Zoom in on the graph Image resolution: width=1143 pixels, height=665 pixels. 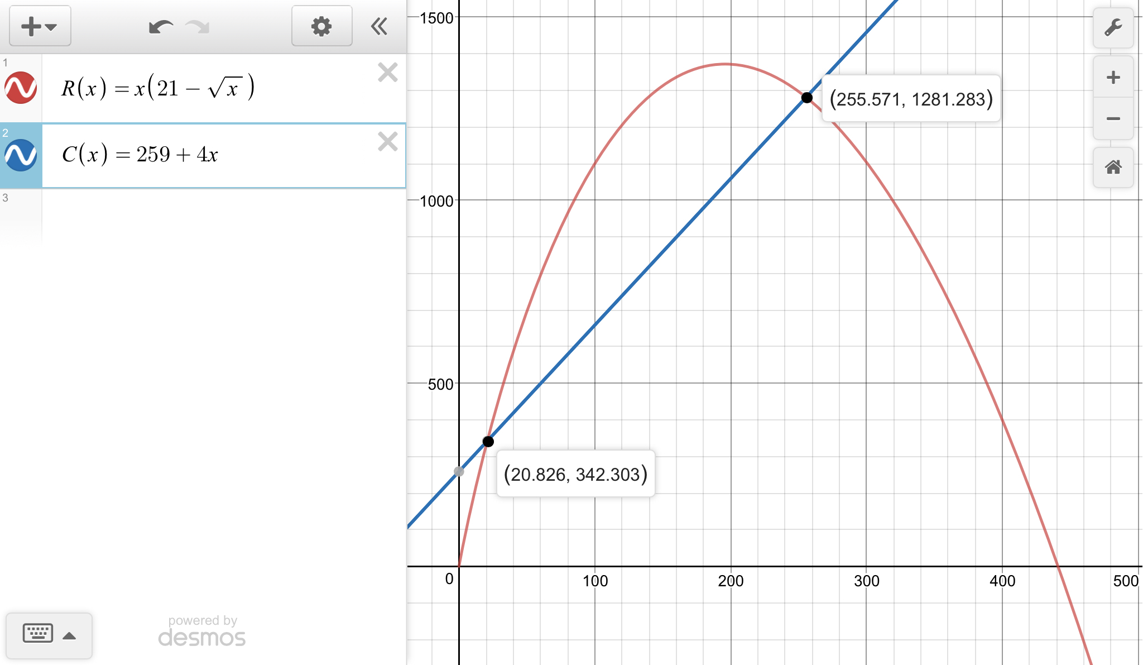[1113, 77]
